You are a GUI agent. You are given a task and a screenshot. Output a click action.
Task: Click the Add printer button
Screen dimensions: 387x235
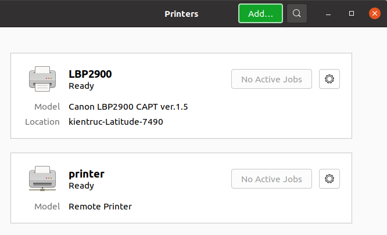(x=260, y=13)
